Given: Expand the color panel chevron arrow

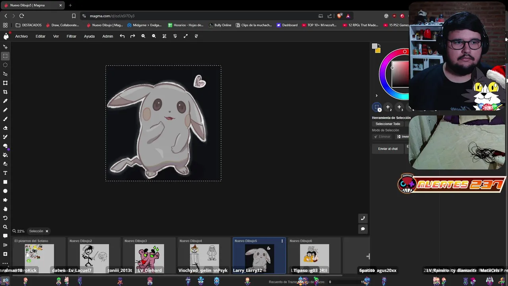Looking at the screenshot, I should tap(376, 96).
